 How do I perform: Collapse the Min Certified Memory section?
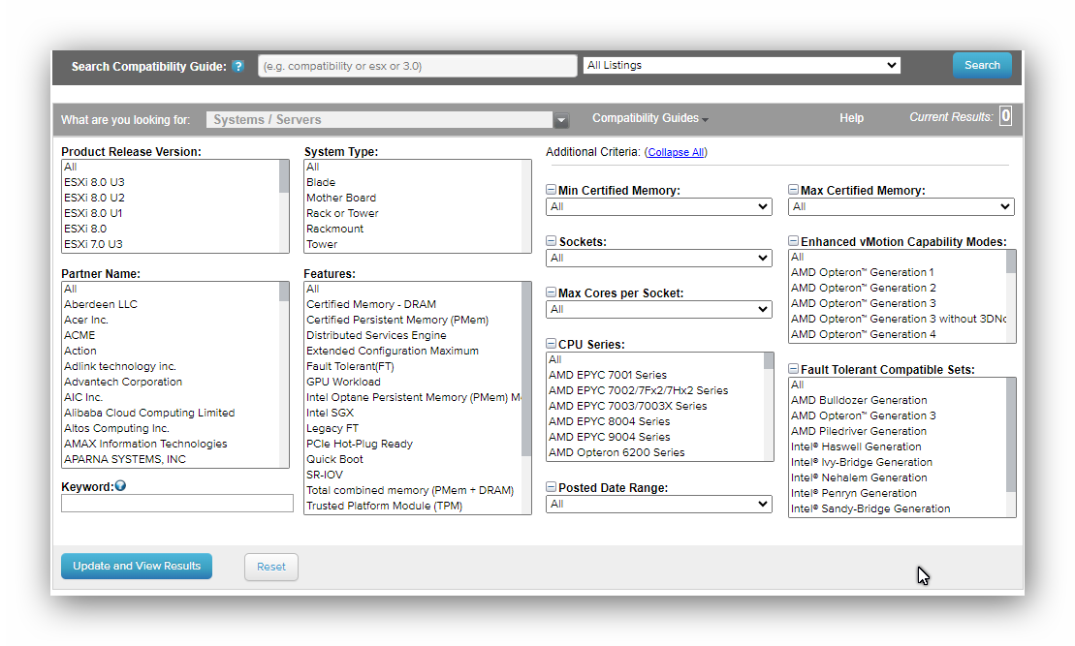coord(552,190)
